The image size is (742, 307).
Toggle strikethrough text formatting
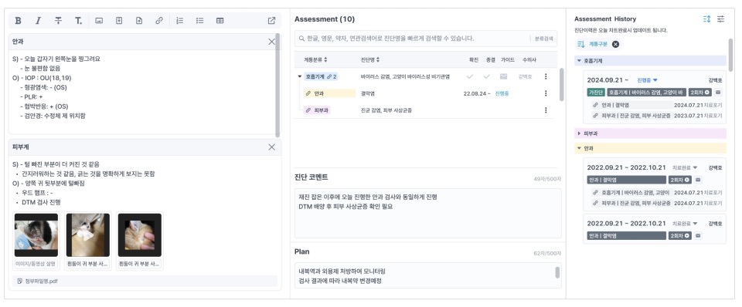pos(58,21)
